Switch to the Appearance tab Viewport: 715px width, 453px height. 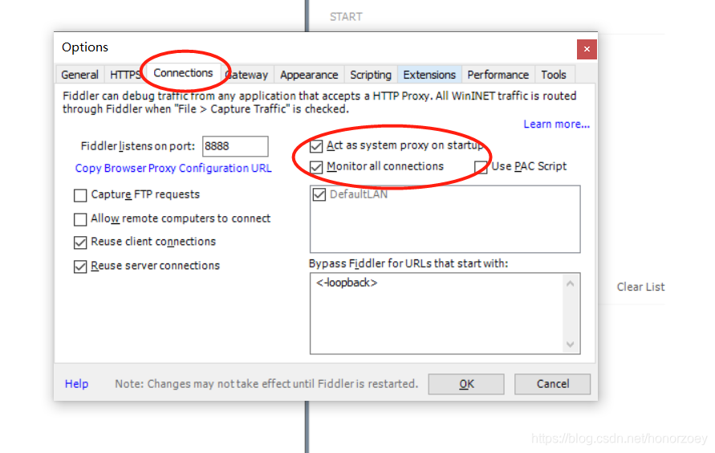point(309,75)
